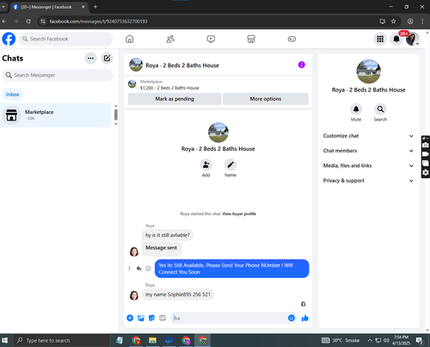Choose a sticker from the sticker icon

151,318
